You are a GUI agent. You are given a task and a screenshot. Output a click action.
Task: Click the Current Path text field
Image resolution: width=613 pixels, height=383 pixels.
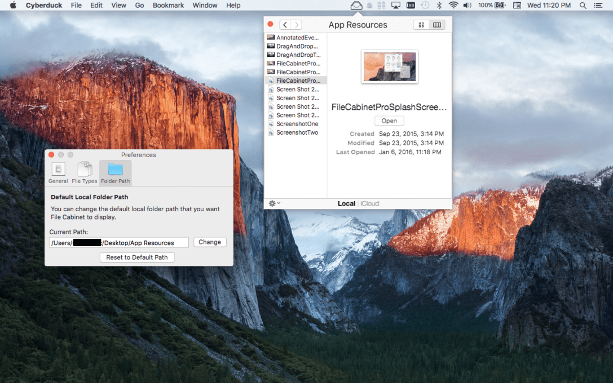119,242
